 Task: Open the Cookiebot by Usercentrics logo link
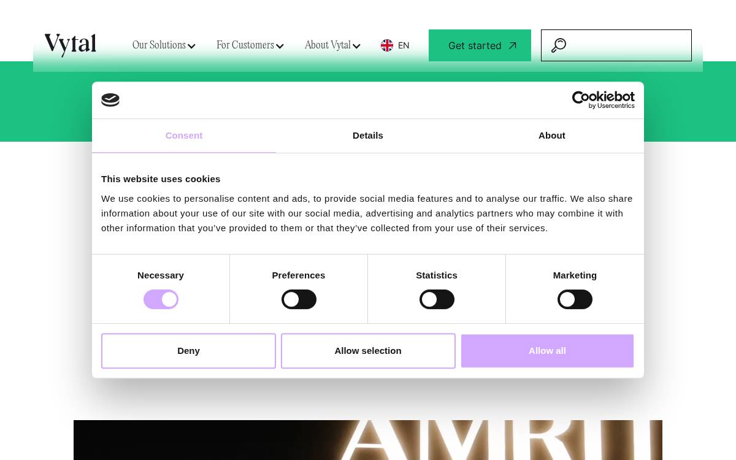(604, 100)
